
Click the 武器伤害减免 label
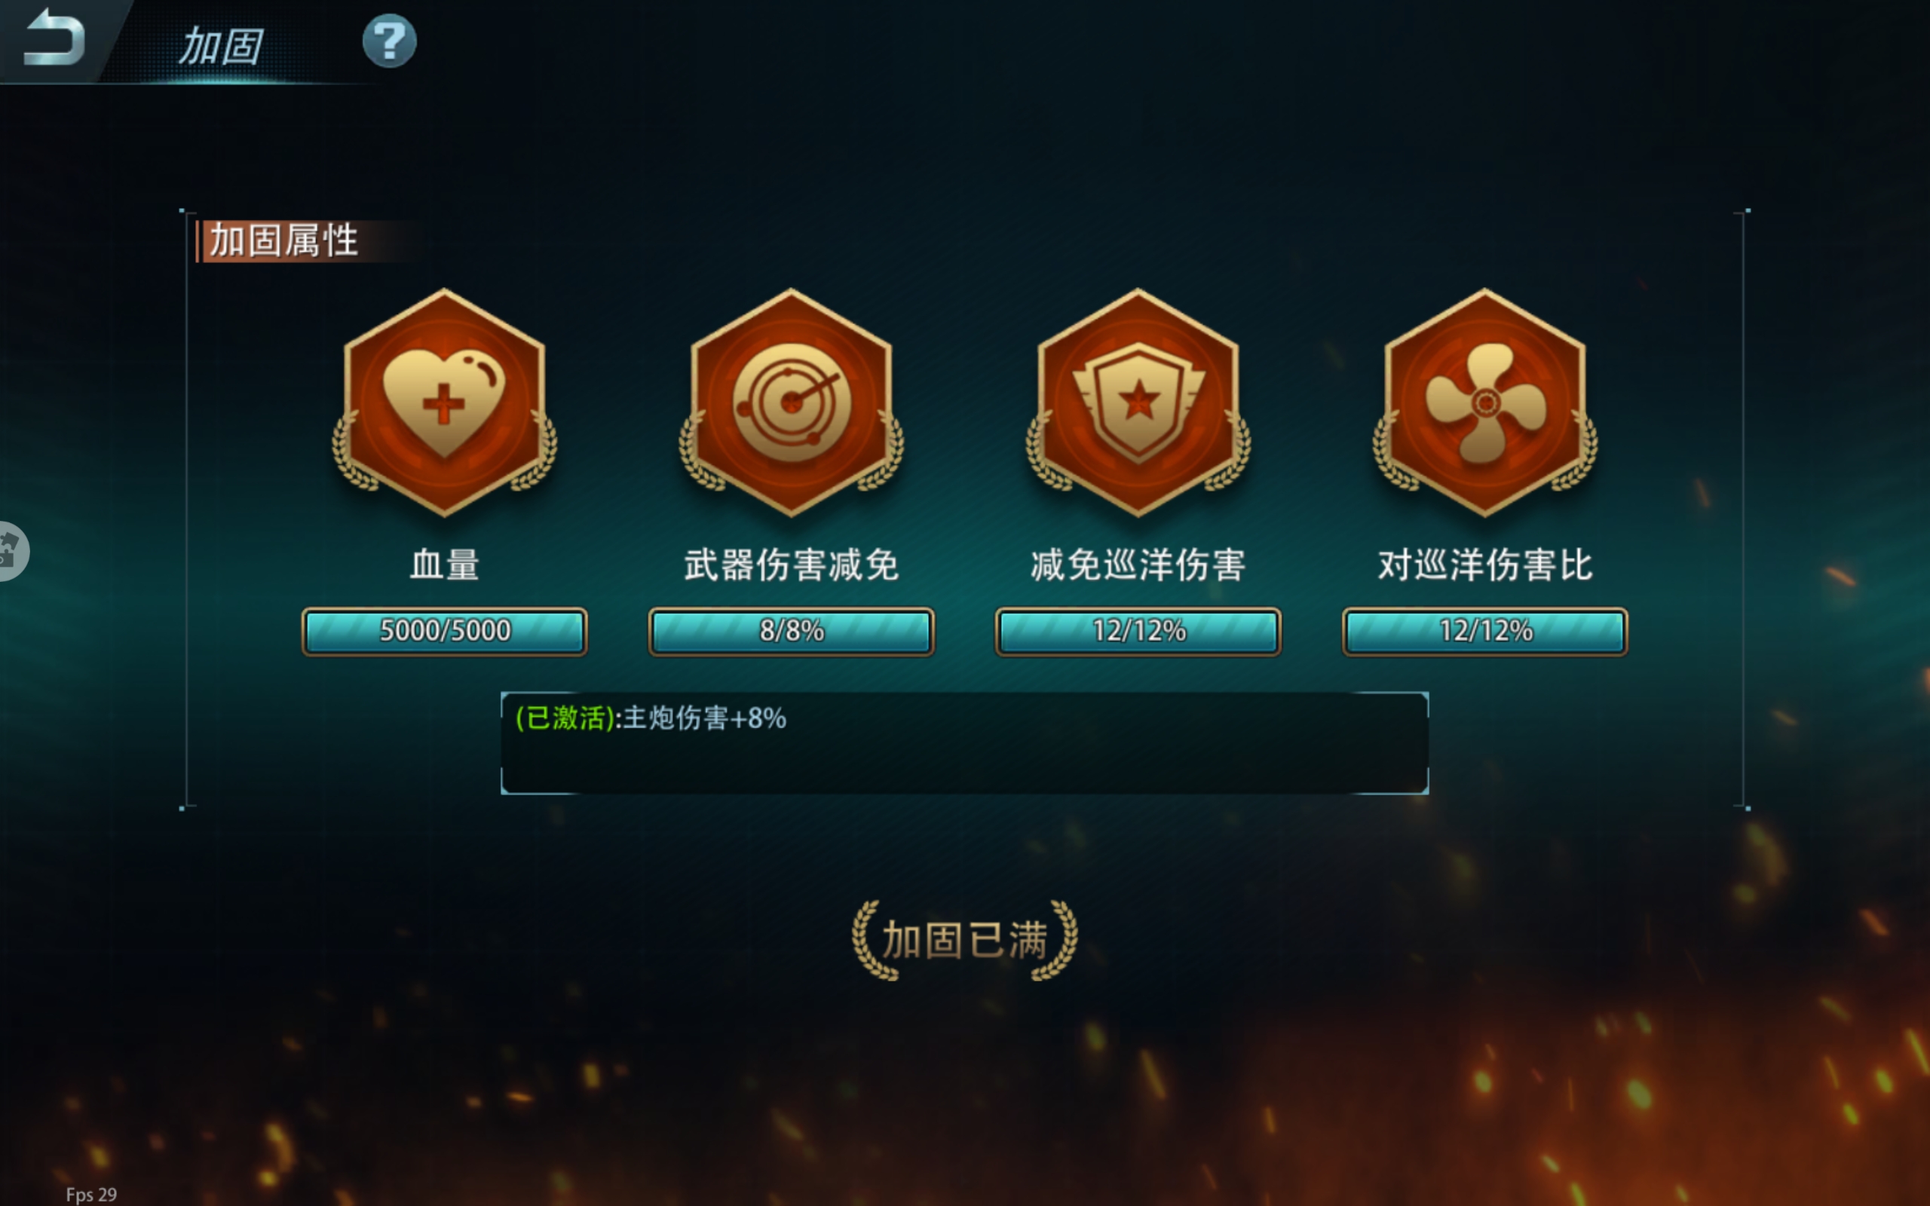[791, 565]
